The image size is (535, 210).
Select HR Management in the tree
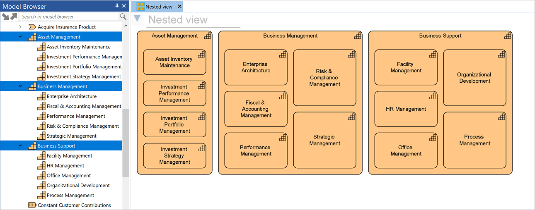click(x=65, y=166)
